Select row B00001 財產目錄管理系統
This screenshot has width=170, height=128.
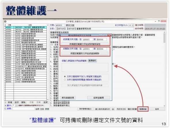(26, 34)
